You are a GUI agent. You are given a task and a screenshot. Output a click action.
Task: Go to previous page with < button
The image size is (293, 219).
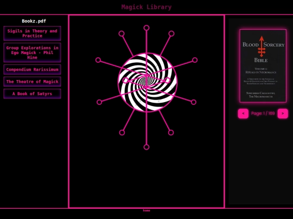click(x=243, y=114)
